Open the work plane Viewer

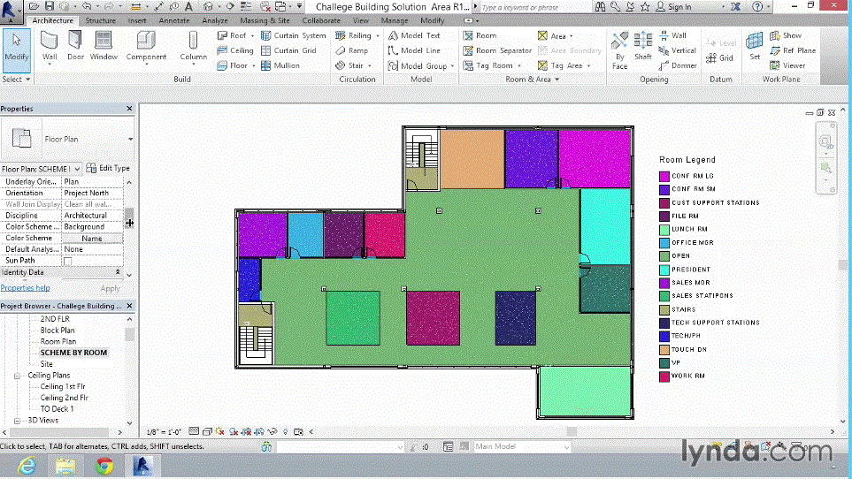(787, 65)
